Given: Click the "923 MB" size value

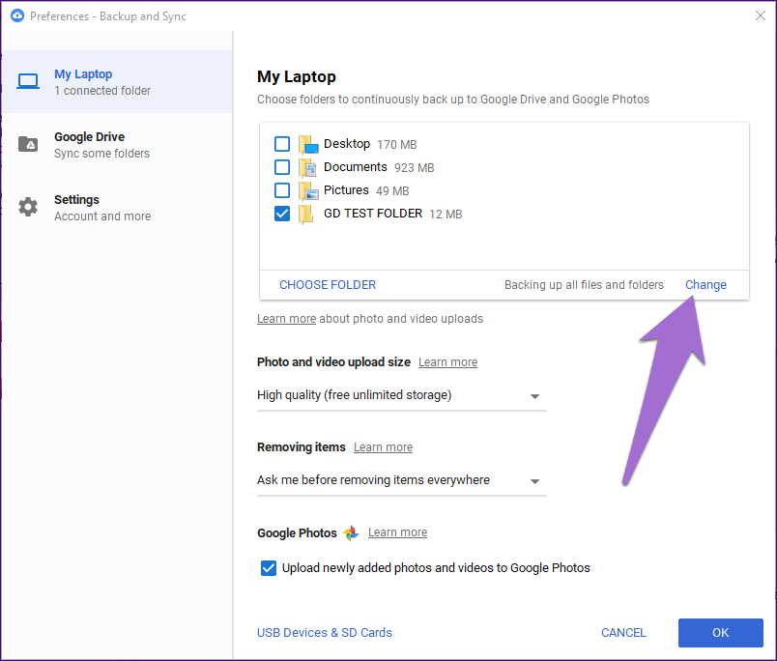Looking at the screenshot, I should click(x=415, y=168).
